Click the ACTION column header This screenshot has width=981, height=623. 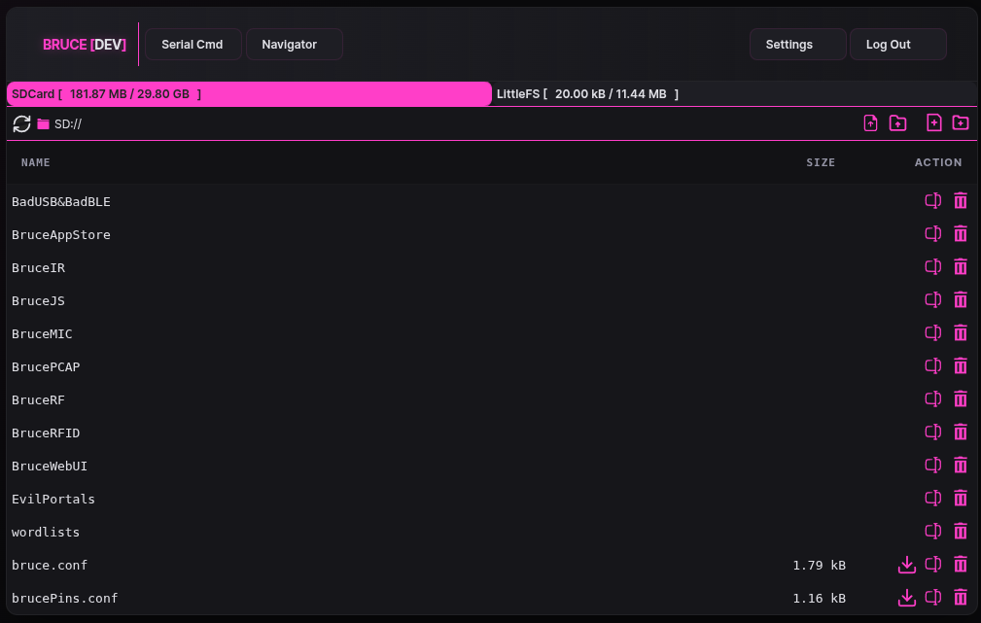(x=938, y=162)
